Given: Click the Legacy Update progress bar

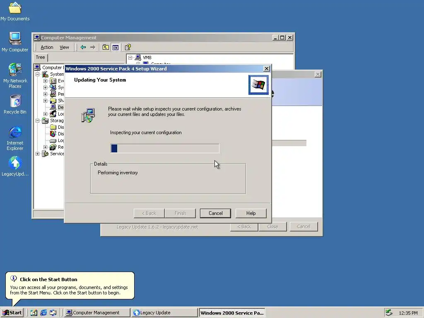Looking at the screenshot, I should point(289,143).
